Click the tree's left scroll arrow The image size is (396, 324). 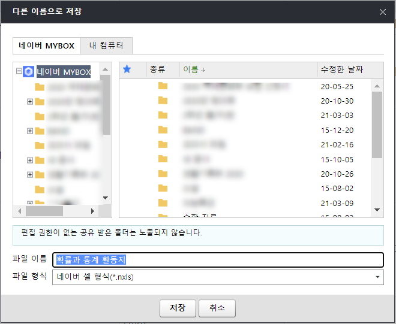(19, 211)
